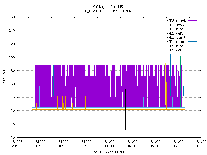207x155 pixels.
Task: Click the blue NPD1 stop spike at 120 V
Action: coord(133,44)
